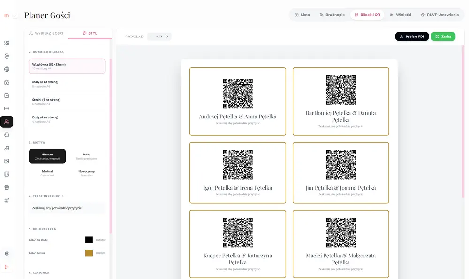Screen dimensions: 469x279
Task: Open the checklist tasks sidebar icon
Action: click(x=7, y=95)
